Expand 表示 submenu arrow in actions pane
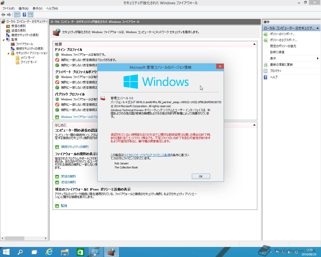Viewport: 321px width, 257px height. coord(318,58)
